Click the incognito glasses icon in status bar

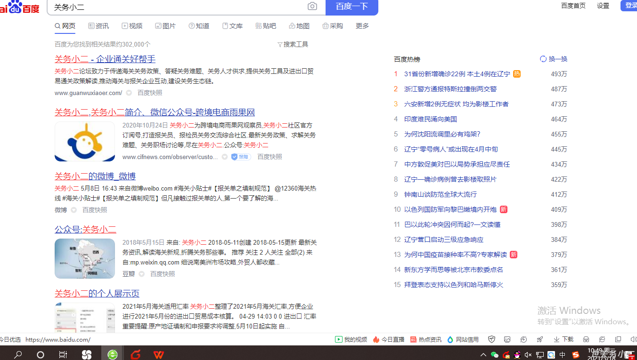point(586,339)
